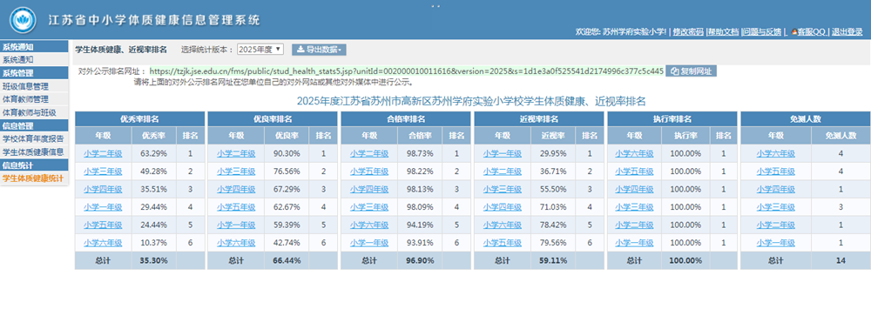
Task: Click the QQ penguin icon for customer service
Action: click(794, 32)
